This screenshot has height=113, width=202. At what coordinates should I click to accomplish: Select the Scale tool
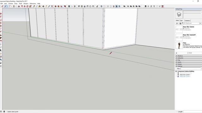30,6
